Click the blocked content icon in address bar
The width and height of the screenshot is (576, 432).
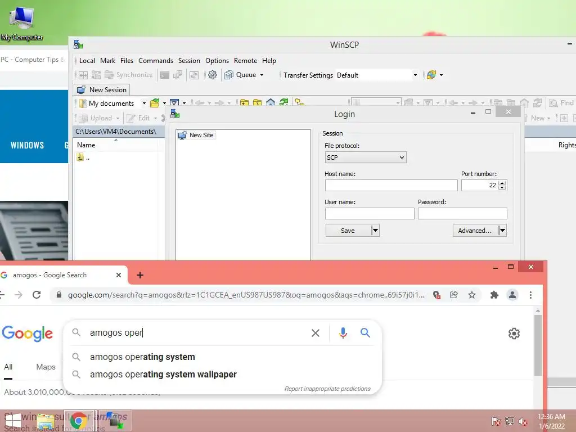coord(436,295)
